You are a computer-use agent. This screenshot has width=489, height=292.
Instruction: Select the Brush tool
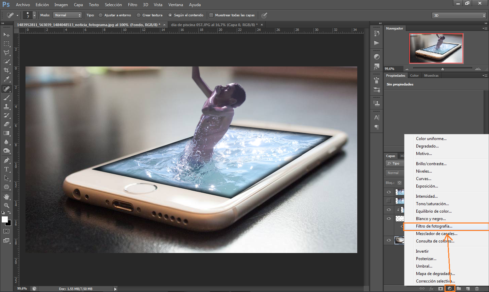(x=6, y=98)
